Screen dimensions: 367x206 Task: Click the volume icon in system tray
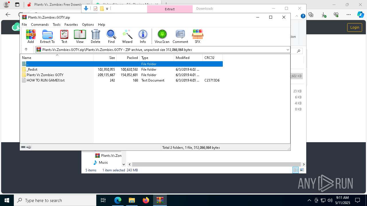pyautogui.click(x=330, y=200)
